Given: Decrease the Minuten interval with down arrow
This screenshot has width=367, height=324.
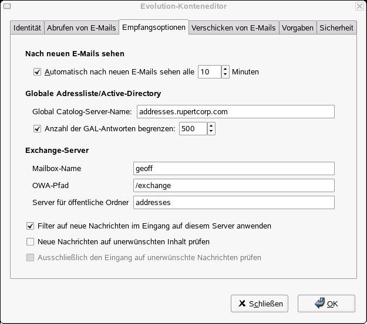Looking at the screenshot, I should [225, 75].
